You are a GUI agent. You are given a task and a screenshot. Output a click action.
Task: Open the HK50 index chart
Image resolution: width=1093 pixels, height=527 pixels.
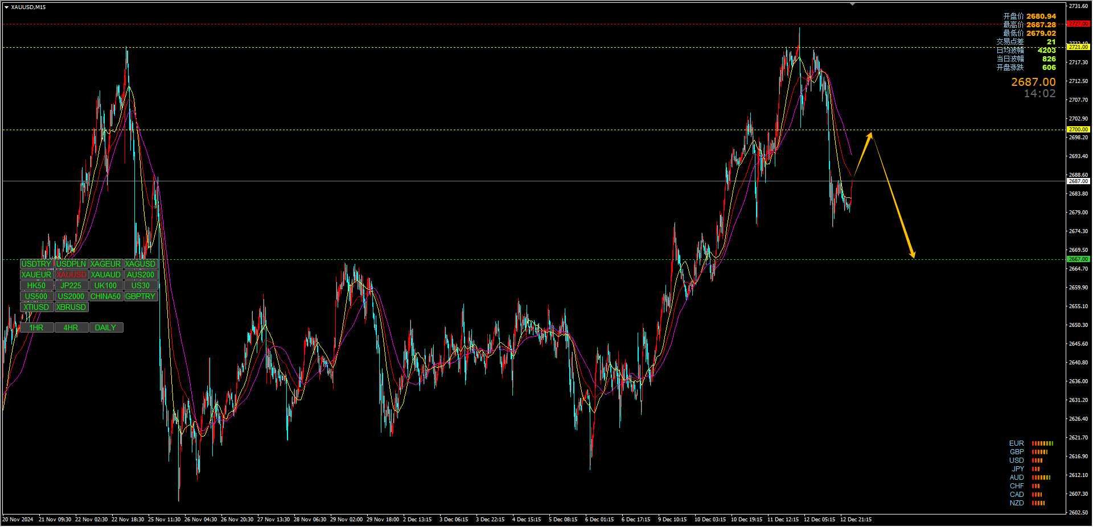click(36, 285)
